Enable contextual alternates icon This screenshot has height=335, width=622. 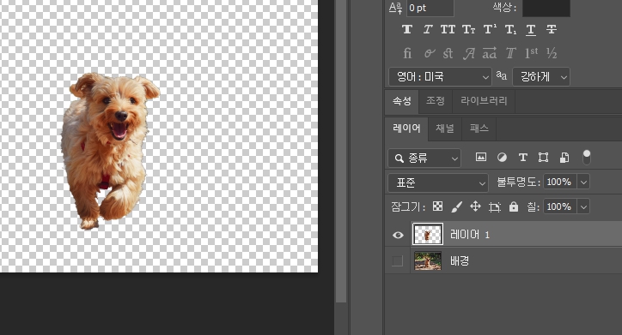click(x=429, y=53)
